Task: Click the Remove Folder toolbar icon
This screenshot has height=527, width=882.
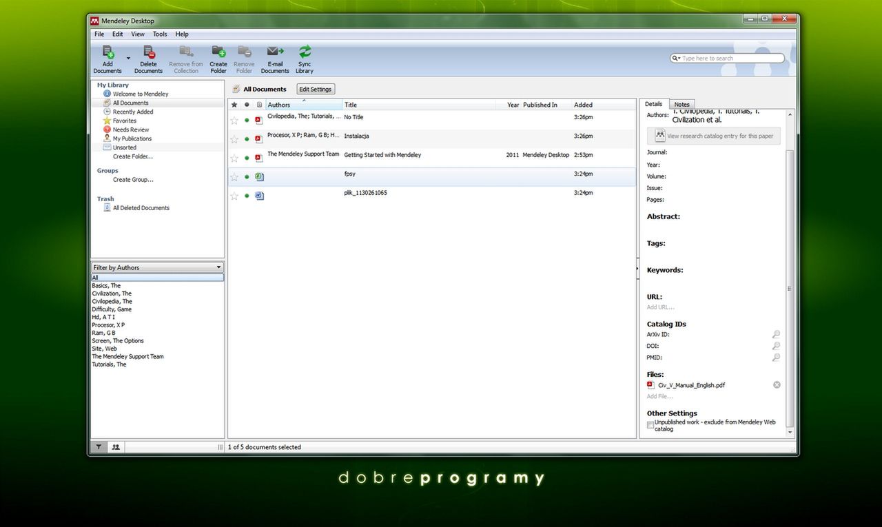Action: coord(244,52)
